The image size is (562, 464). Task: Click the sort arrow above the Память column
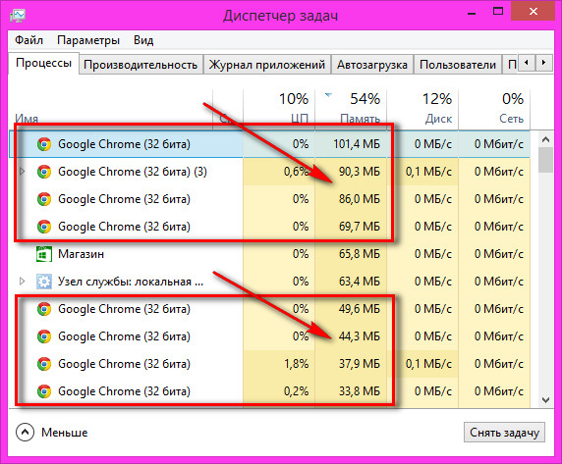328,95
